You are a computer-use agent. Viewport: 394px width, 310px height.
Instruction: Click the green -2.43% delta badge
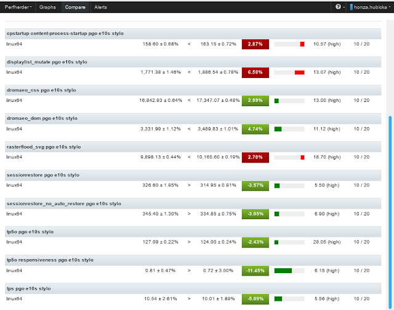coord(255,242)
